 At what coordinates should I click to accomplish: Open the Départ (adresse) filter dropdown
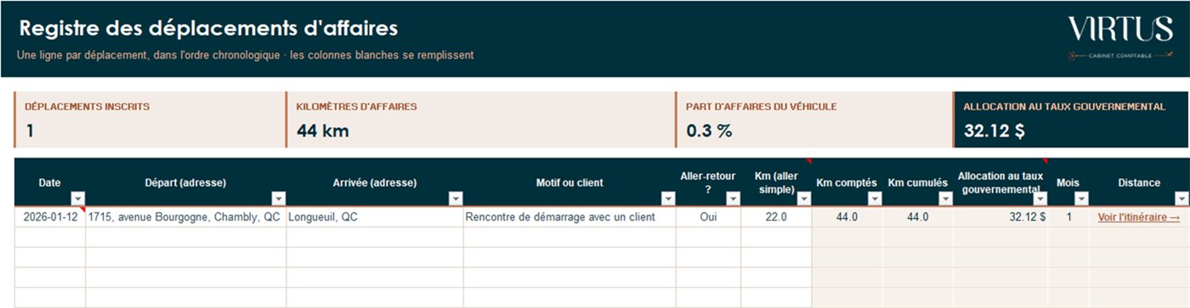coord(279,199)
